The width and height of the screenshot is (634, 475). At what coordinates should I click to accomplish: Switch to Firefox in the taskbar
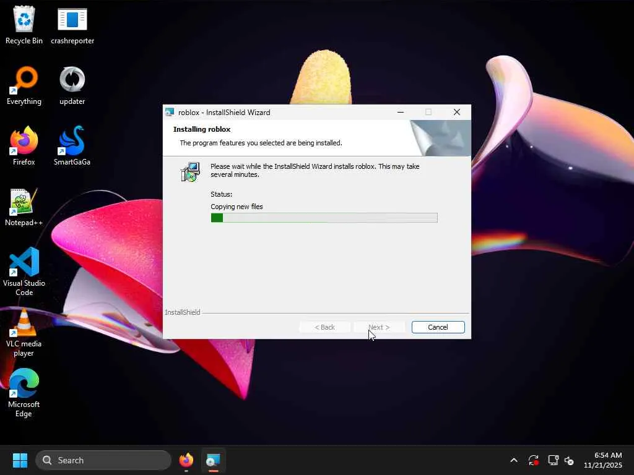pyautogui.click(x=186, y=460)
